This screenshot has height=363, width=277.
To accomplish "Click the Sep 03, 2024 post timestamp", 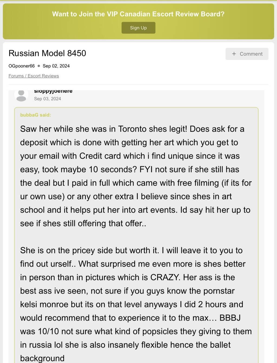I will point(48,99).
